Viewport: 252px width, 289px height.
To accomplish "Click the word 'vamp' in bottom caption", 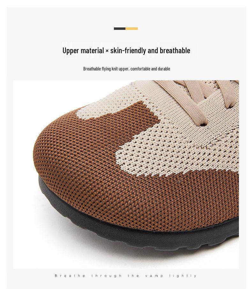I will [154, 276].
